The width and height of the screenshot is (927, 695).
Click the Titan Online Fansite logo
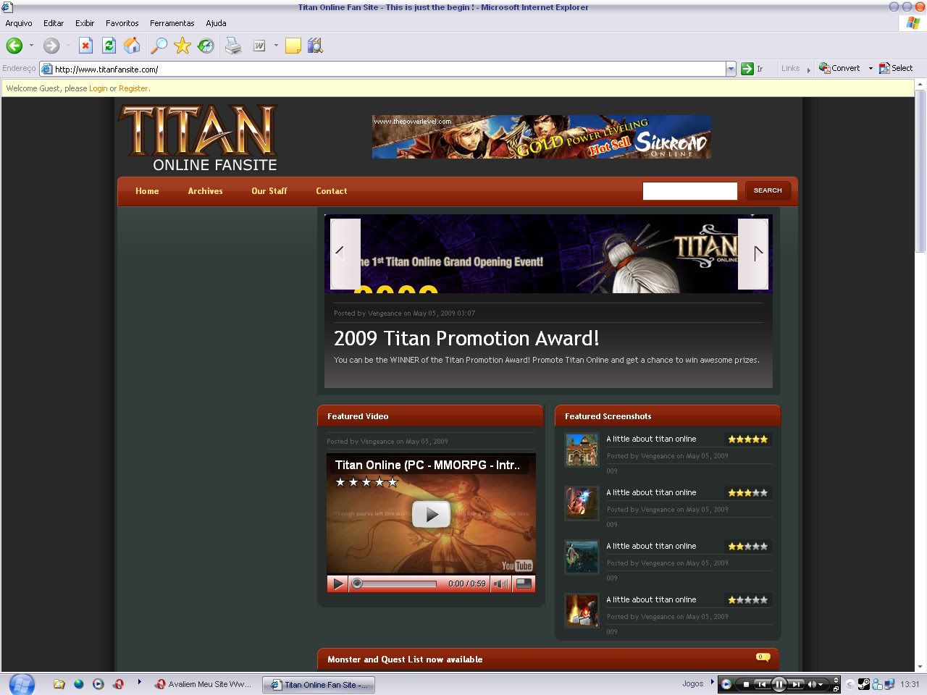point(198,138)
